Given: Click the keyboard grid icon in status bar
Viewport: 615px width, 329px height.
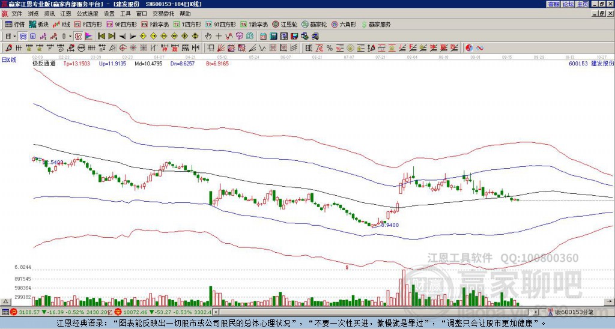Looking at the screenshot, I should point(5,312).
